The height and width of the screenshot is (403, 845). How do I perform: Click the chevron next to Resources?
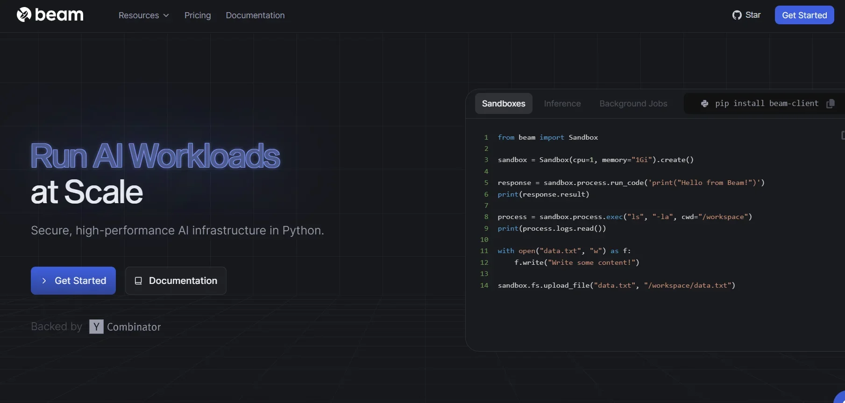[x=166, y=15]
